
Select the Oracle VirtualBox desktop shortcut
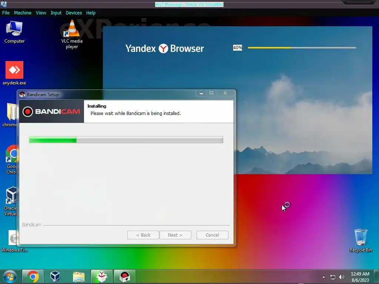click(10, 201)
